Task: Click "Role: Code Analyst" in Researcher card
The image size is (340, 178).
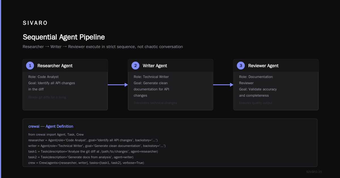Action: (43, 77)
